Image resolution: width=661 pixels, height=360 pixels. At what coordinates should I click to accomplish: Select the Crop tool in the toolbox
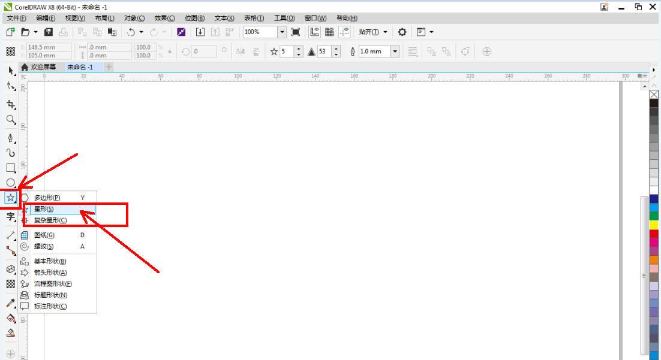point(10,104)
